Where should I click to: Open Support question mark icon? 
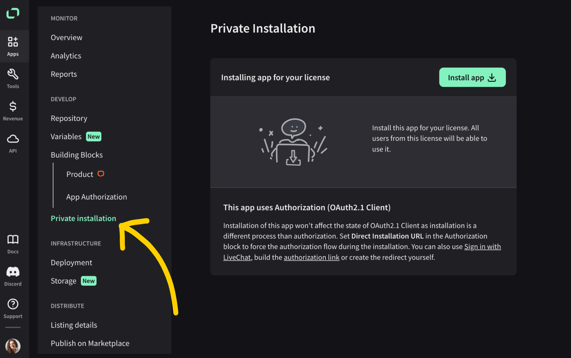[x=13, y=304]
